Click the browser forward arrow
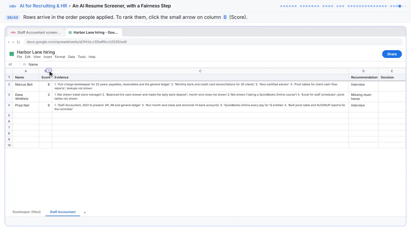Image resolution: width=411 pixels, height=231 pixels. pos(13,42)
